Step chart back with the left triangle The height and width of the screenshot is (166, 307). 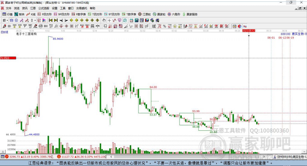tap(61, 20)
